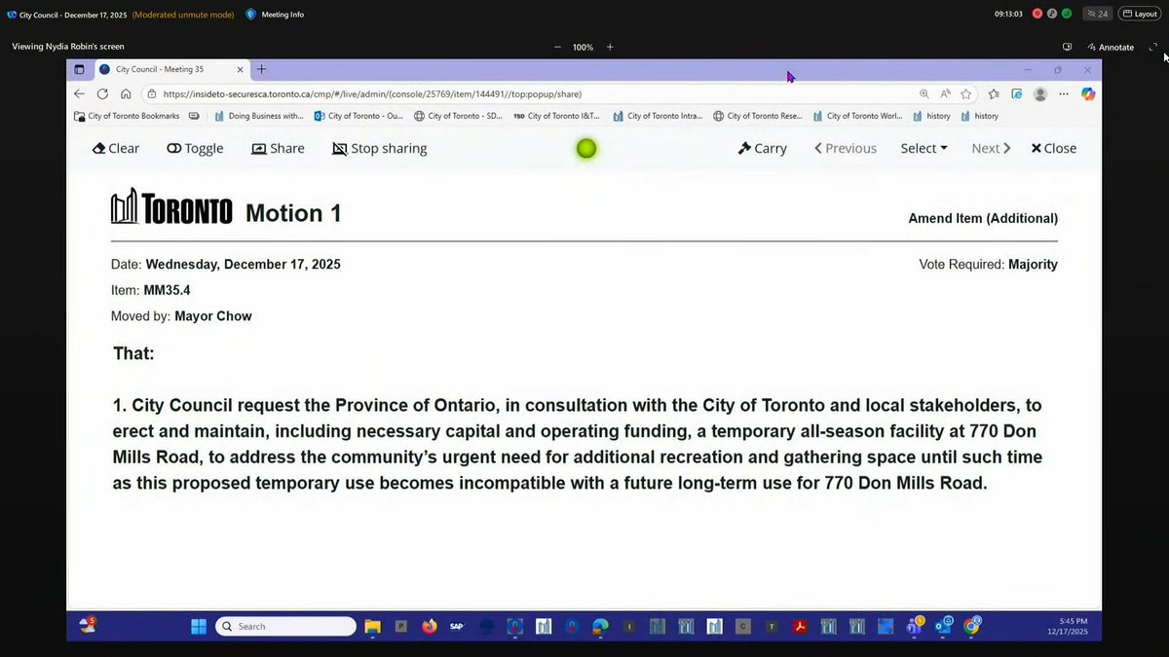Open Edge Settings and more menu
The height and width of the screenshot is (657, 1169).
(1064, 94)
